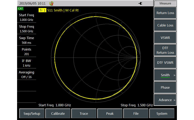Open the Swp/Setup menu

pyautogui.click(x=32, y=114)
